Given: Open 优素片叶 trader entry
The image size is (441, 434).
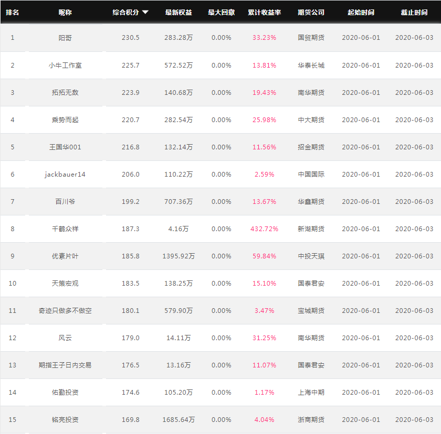Looking at the screenshot, I should tap(65, 256).
